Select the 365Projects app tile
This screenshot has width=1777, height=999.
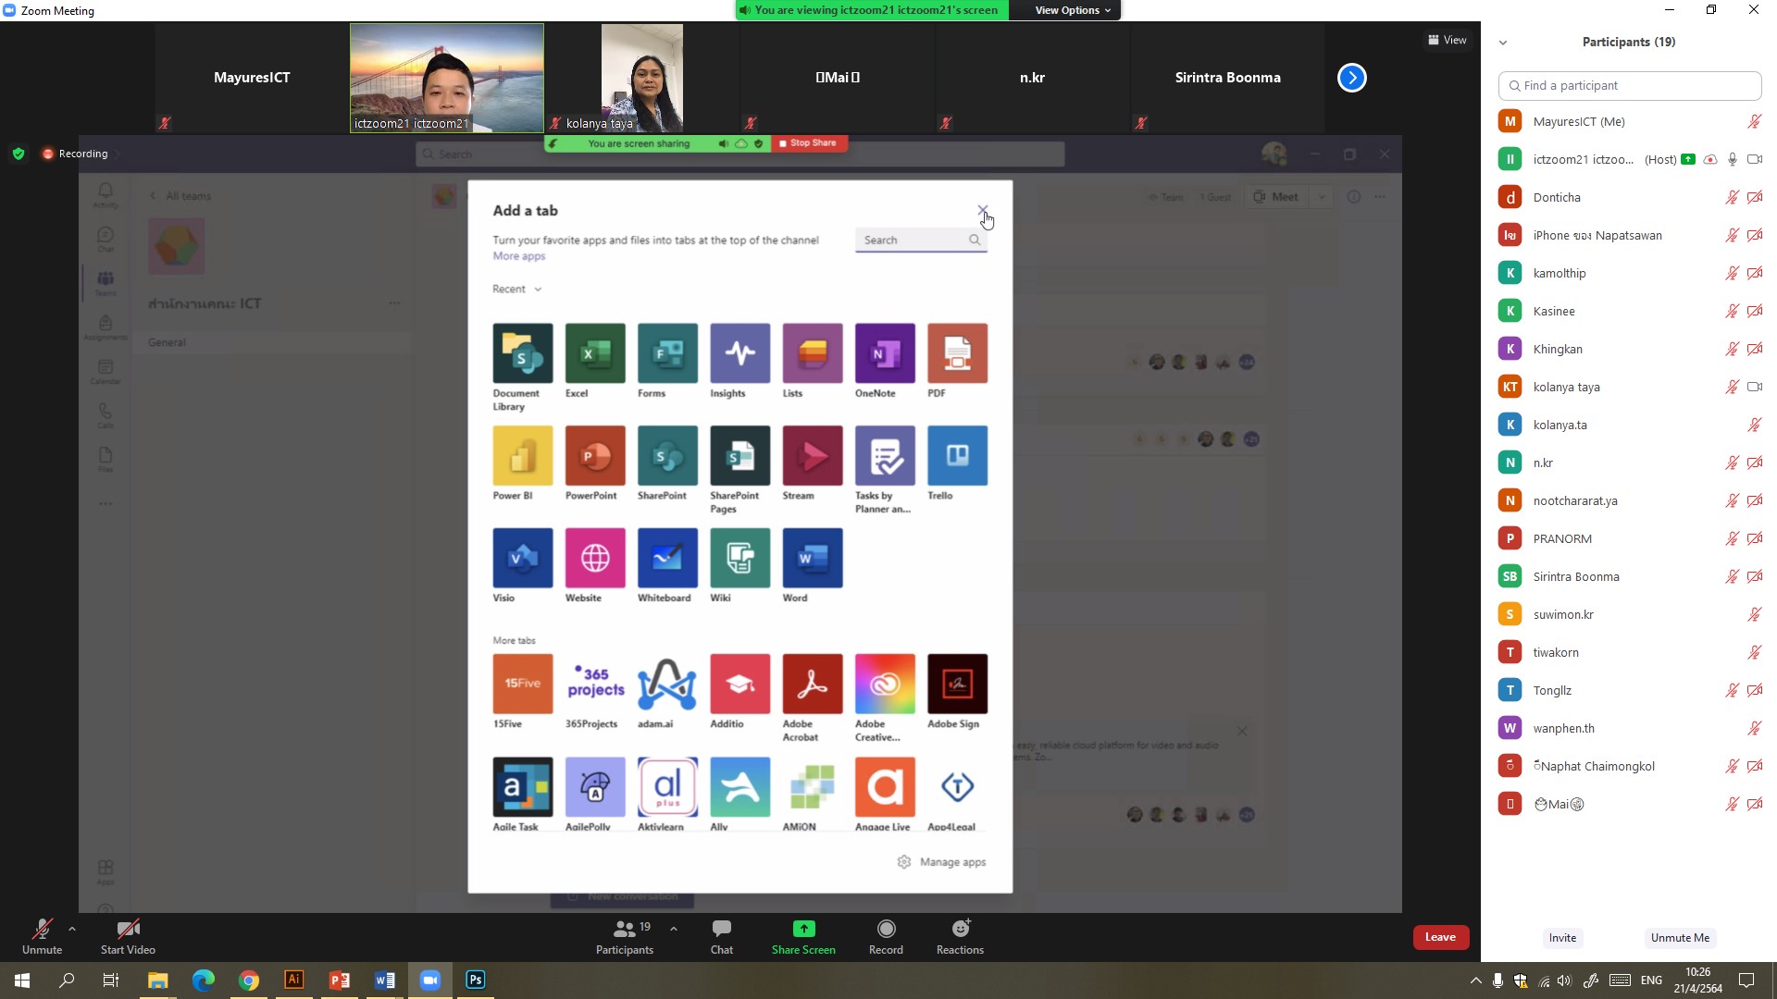coord(595,684)
